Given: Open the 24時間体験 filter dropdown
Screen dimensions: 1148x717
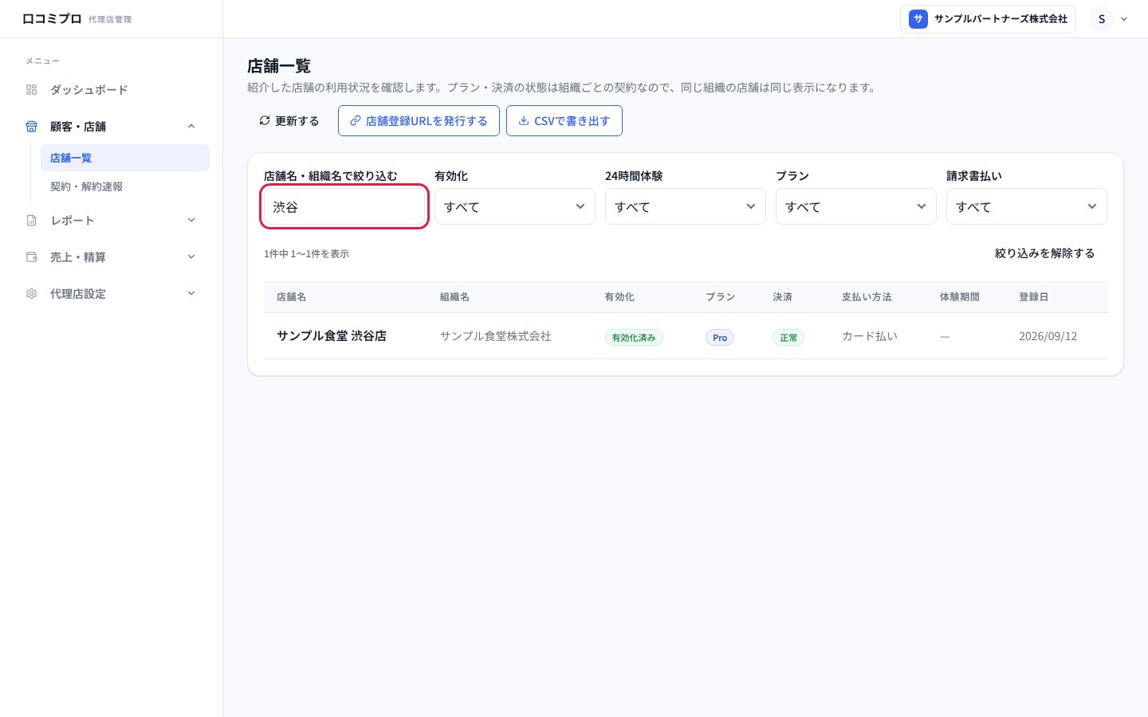Looking at the screenshot, I should point(686,206).
